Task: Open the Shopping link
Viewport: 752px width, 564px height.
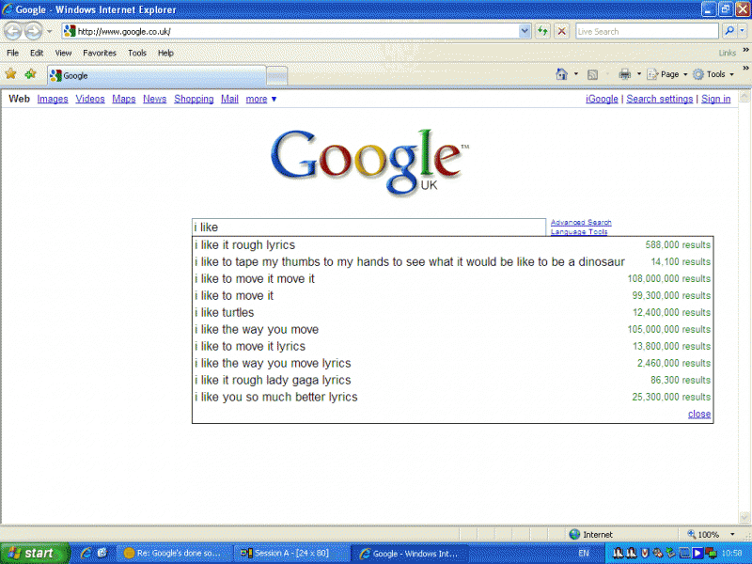Action: (194, 99)
